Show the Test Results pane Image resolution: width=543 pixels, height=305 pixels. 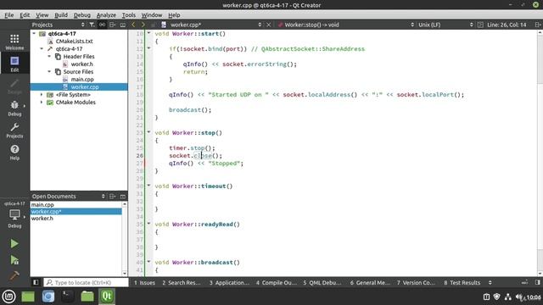coord(462,282)
